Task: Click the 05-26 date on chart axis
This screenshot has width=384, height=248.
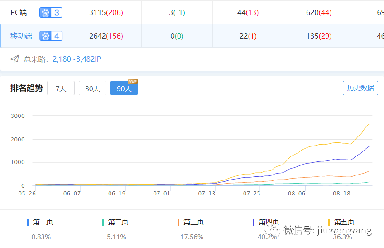Action: point(27,194)
